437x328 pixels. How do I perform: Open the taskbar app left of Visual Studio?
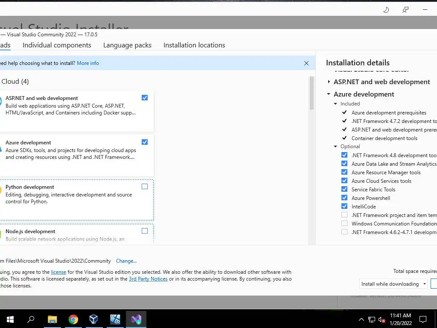pos(115,319)
